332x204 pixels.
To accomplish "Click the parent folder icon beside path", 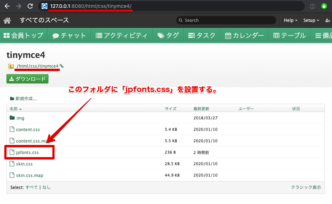I will pos(11,66).
